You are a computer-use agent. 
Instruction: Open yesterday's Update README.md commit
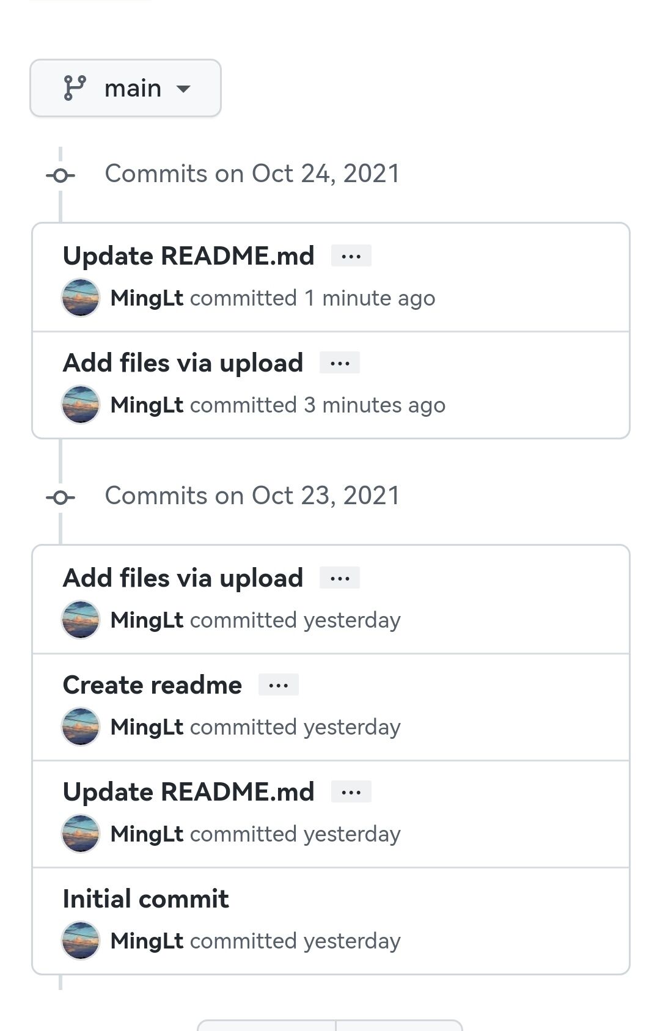(188, 792)
